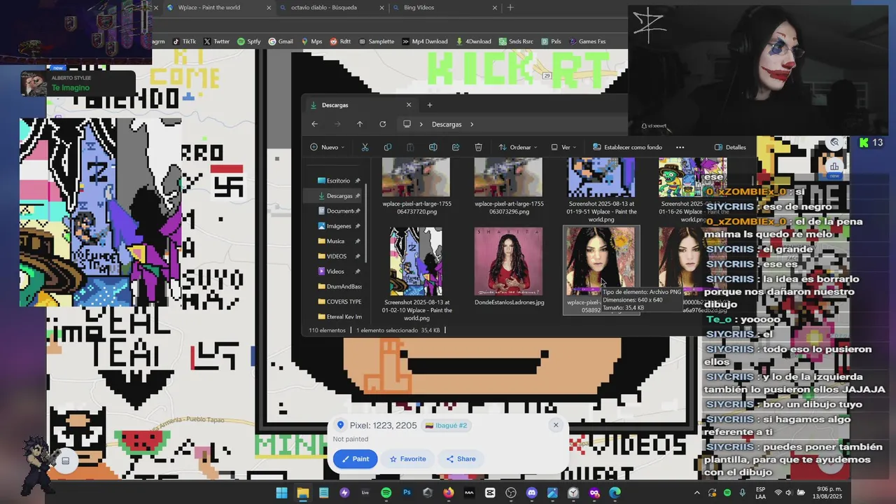Select wplace-pixel-art-large-1755064737720.png file
The image size is (896, 504).
pos(416,186)
